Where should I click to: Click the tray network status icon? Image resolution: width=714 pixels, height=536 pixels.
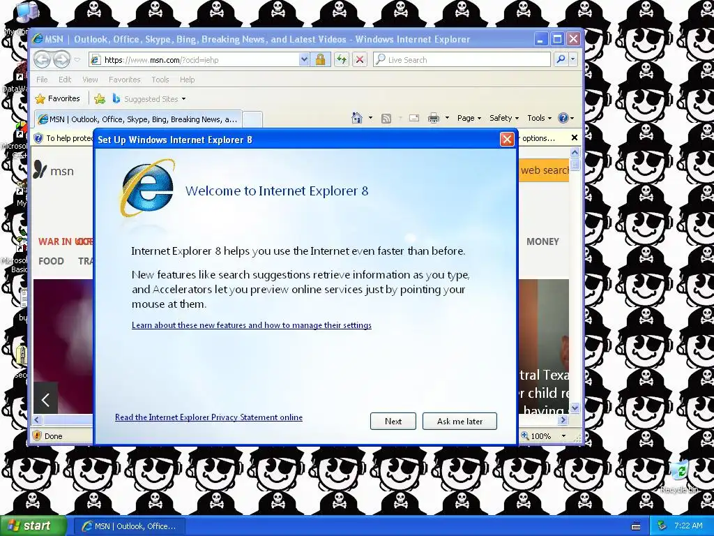[662, 526]
